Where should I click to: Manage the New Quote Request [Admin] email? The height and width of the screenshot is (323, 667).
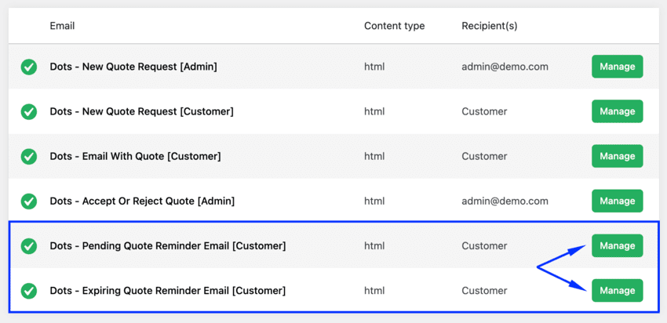tap(618, 67)
